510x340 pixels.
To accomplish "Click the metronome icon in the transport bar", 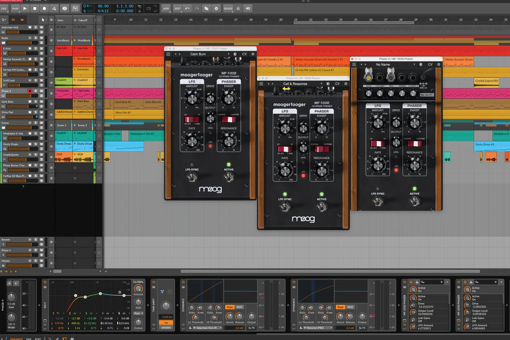I will pyautogui.click(x=65, y=8).
